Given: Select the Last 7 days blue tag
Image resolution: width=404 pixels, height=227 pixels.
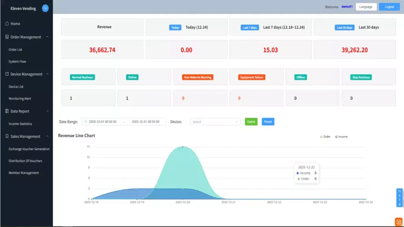Looking at the screenshot, I should [x=250, y=28].
